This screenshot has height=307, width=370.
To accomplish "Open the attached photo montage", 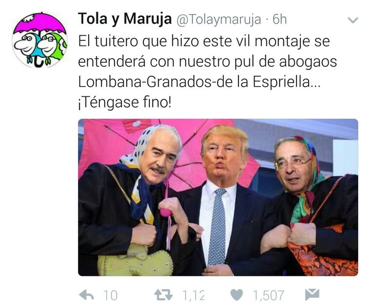I will coord(218,198).
